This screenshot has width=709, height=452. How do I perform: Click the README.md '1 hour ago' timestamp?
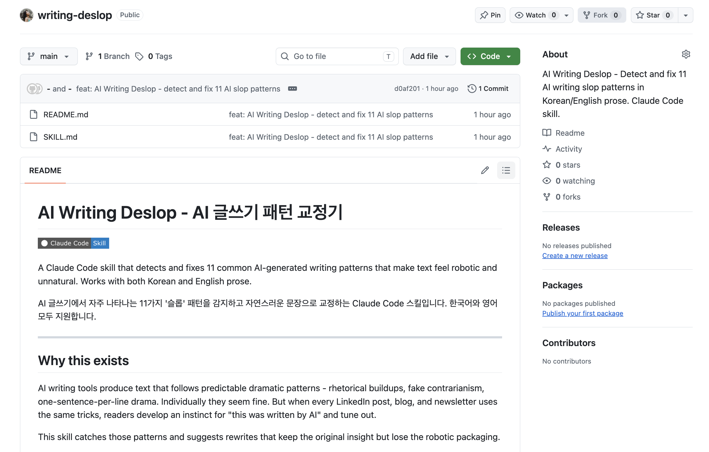point(492,115)
